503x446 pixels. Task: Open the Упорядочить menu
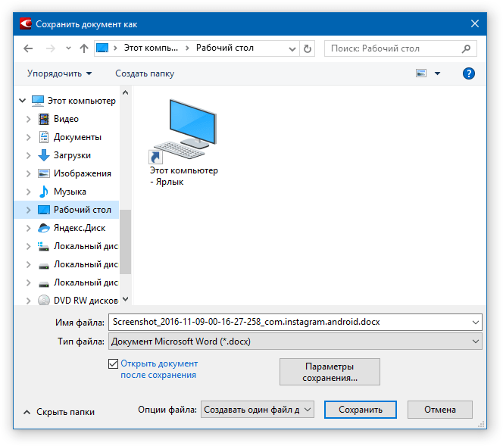click(60, 73)
